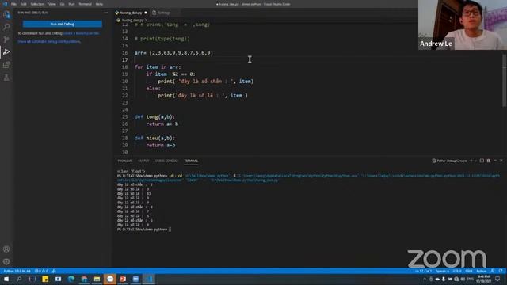Image resolution: width=507 pixels, height=285 pixels.
Task: Click the blue Run and Debug button
Action: [x=63, y=24]
